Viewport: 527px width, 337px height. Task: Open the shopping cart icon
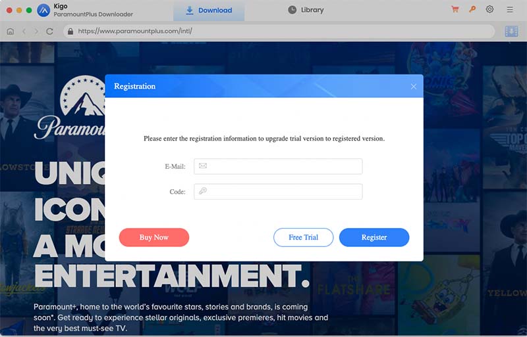(455, 9)
